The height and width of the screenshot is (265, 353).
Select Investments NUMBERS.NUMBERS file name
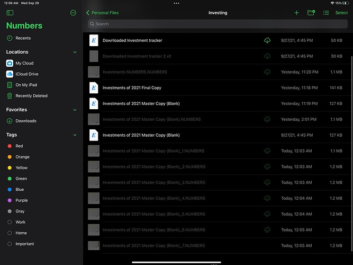tap(134, 72)
